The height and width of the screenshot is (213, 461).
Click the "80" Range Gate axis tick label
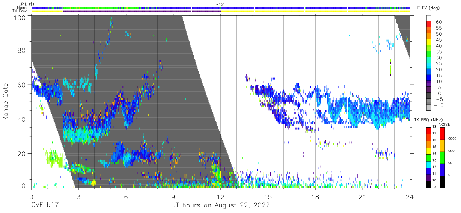pyautogui.click(x=21, y=50)
